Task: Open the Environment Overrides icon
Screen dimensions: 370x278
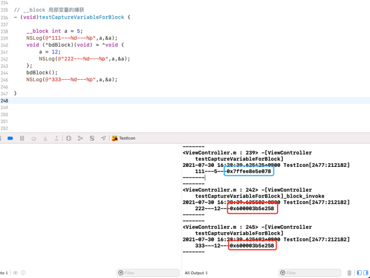Action: pos(92,138)
